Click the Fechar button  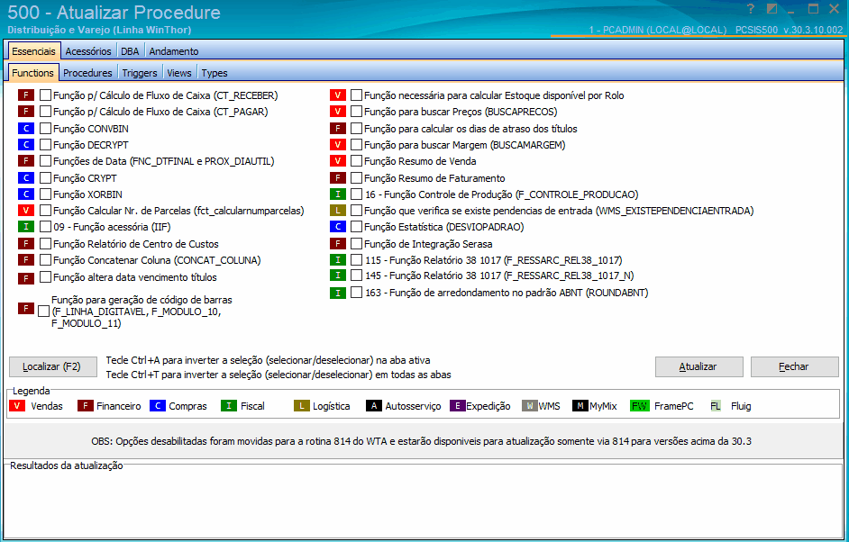pyautogui.click(x=794, y=366)
